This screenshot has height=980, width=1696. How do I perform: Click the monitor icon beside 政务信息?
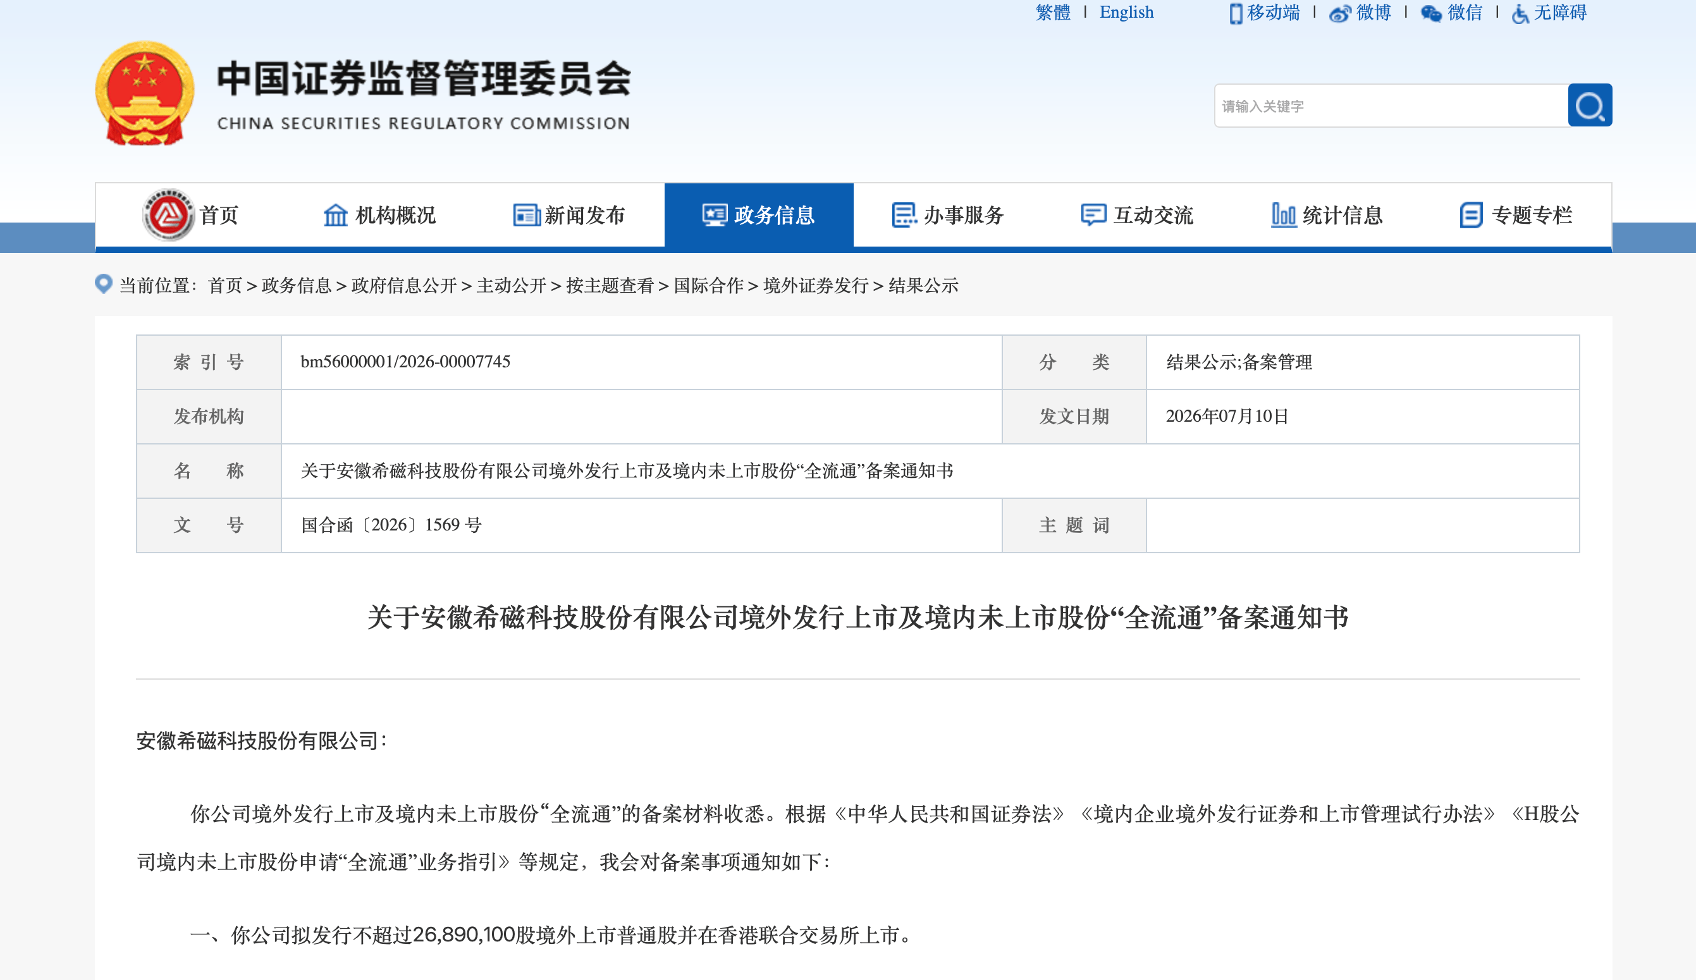pyautogui.click(x=715, y=216)
